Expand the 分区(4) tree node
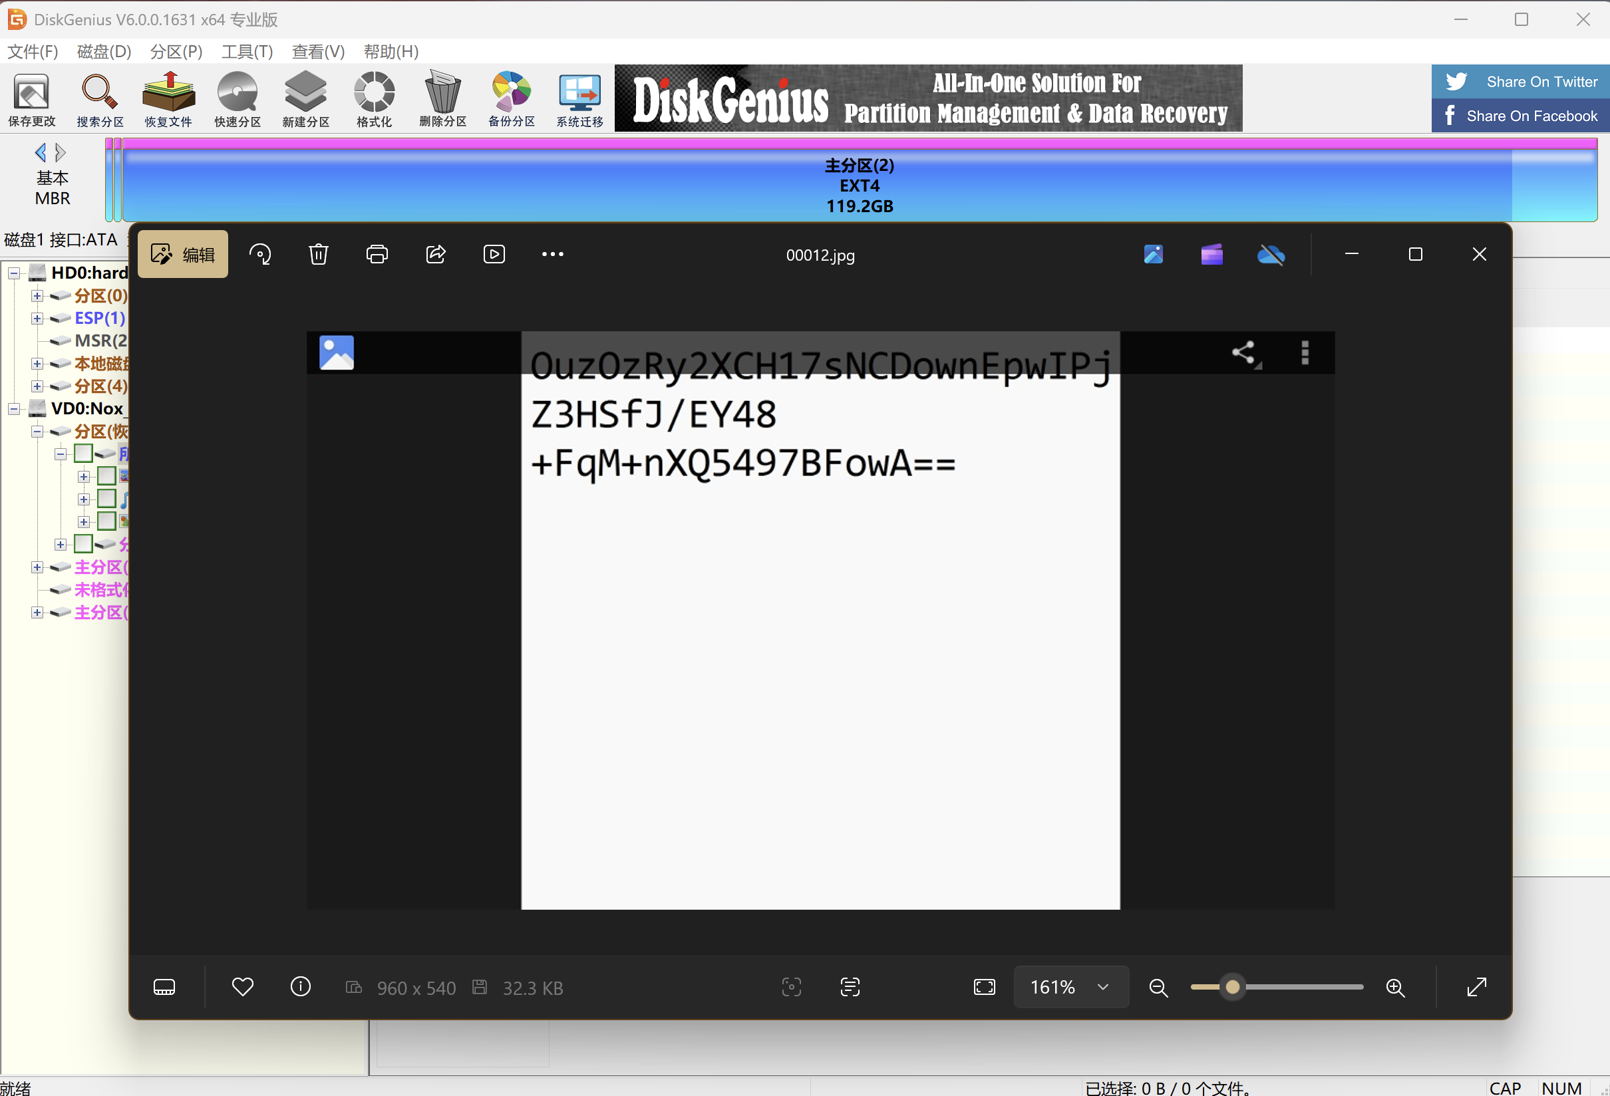 [x=37, y=386]
